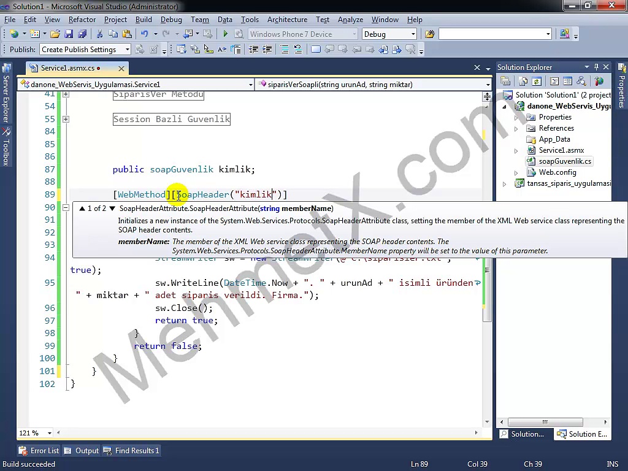This screenshot has height=471, width=628.
Task: Collapse the method at line 90
Action: click(x=66, y=207)
